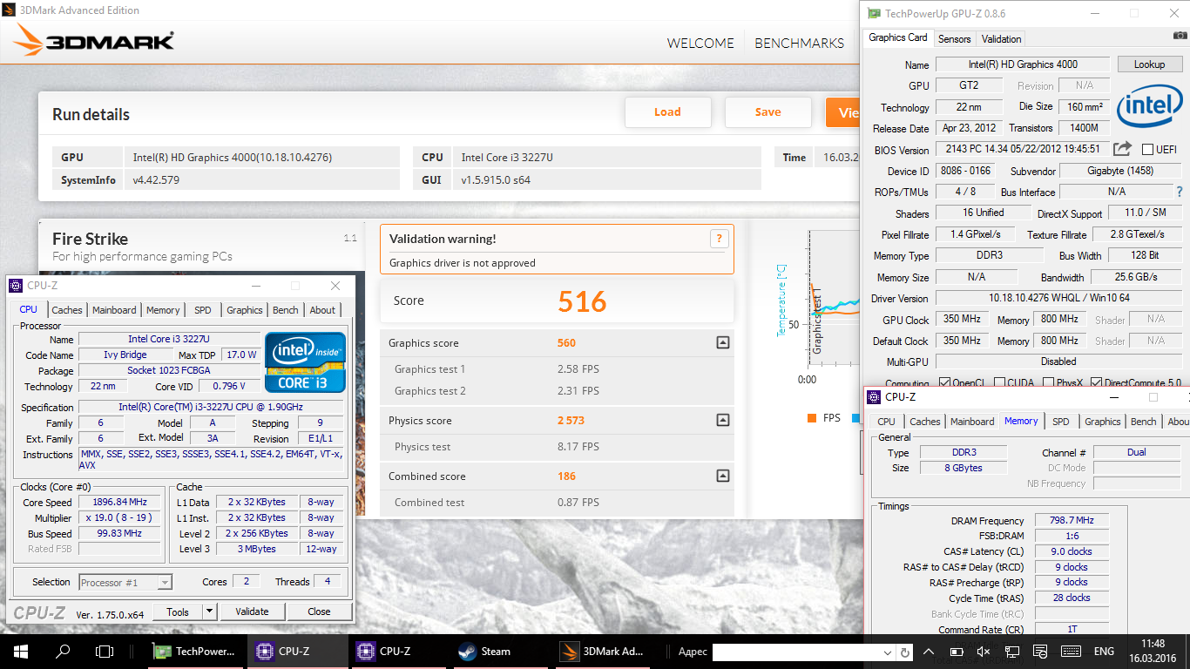Click the battery tray icon

point(957,652)
